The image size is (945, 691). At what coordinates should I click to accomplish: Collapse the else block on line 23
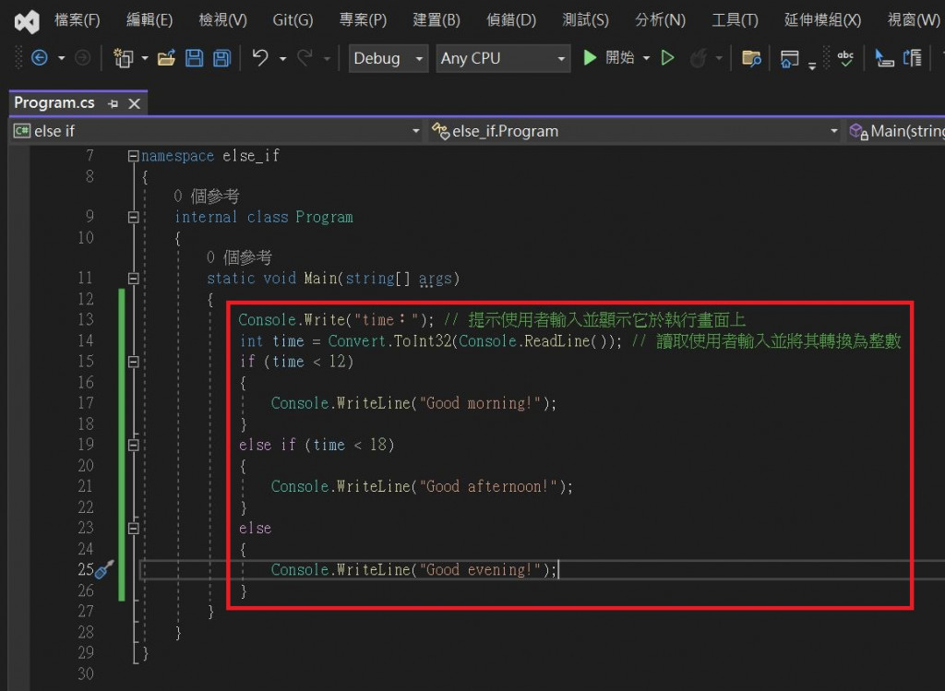click(134, 529)
